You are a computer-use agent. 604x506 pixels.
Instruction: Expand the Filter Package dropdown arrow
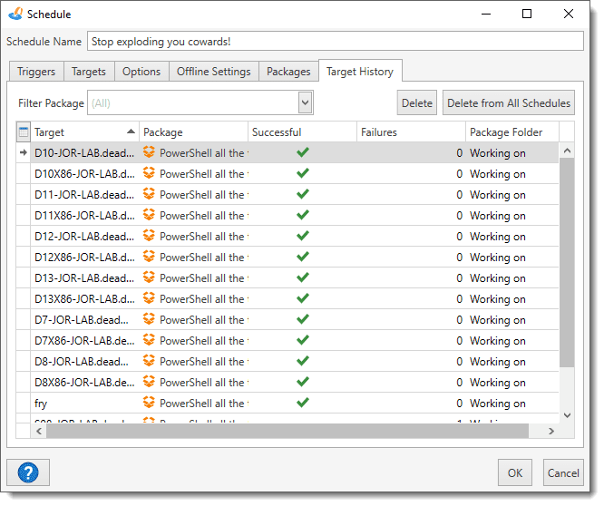pyautogui.click(x=305, y=102)
